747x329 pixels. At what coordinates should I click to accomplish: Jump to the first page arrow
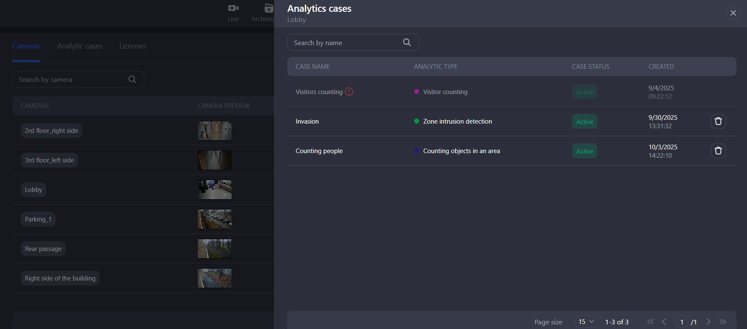[x=650, y=322]
